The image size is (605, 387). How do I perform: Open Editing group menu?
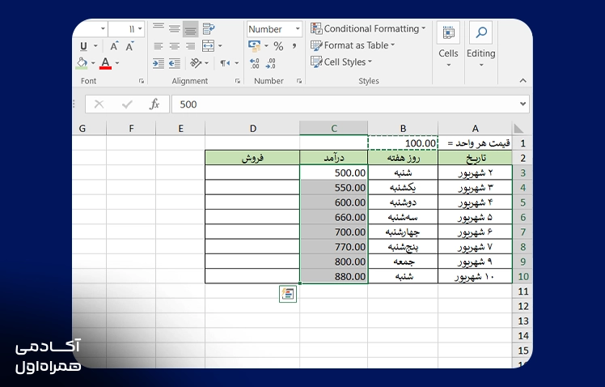[x=480, y=45]
